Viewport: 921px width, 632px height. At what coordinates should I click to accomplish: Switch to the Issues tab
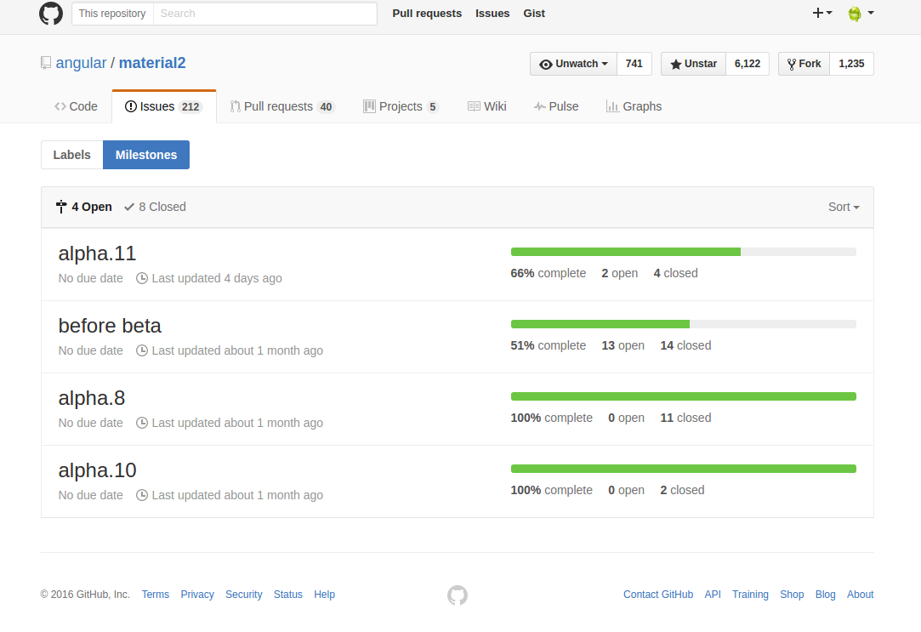pos(164,106)
